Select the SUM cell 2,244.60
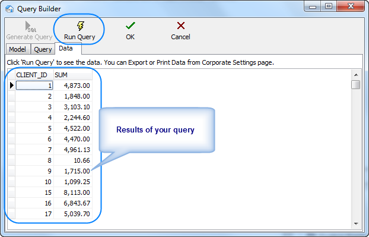The image size is (369, 237). tap(73, 118)
